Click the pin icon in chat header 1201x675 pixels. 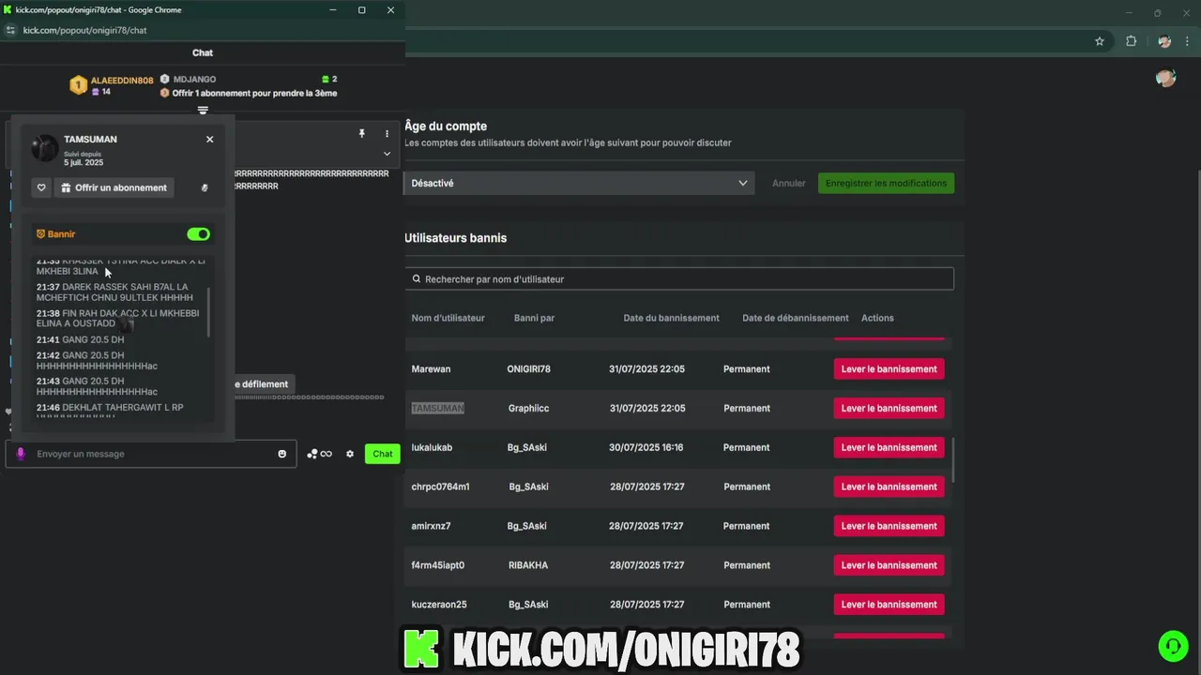click(x=361, y=134)
